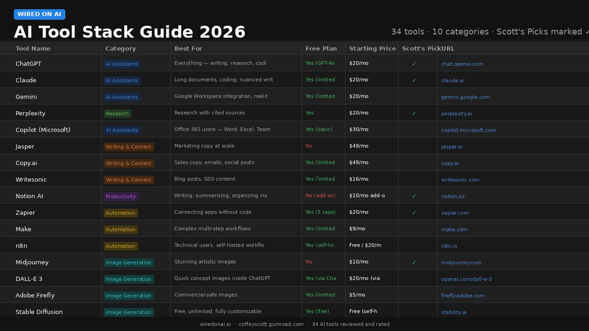589x331 pixels.
Task: Click the Free Plan column header
Action: coord(321,49)
